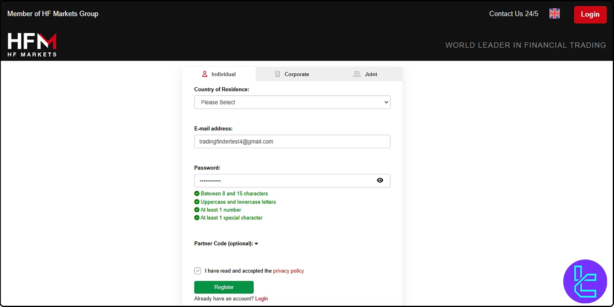Open the Country of Residence dropdown
The height and width of the screenshot is (307, 614).
[292, 102]
